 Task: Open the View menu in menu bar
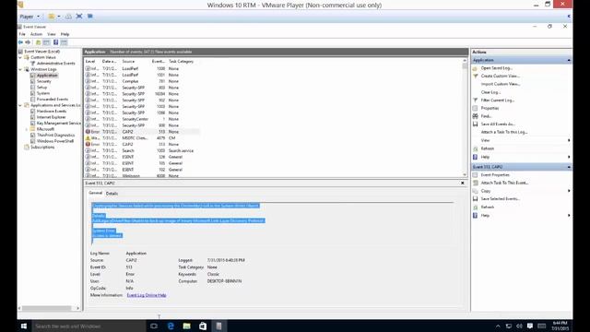pos(52,34)
